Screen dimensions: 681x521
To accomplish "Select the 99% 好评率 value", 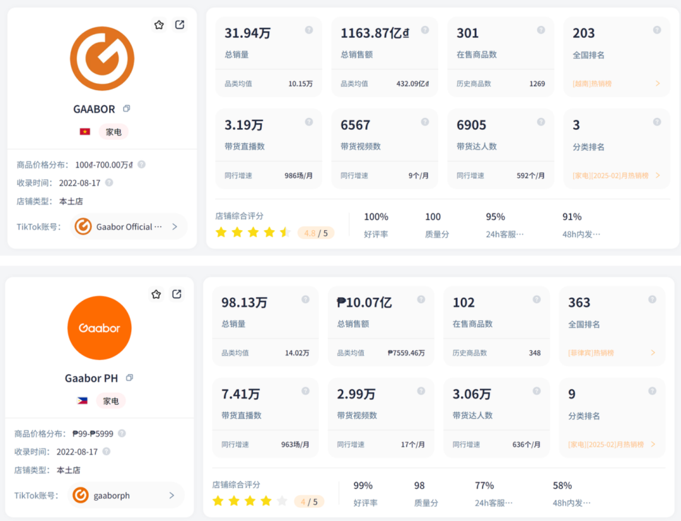I will click(363, 486).
